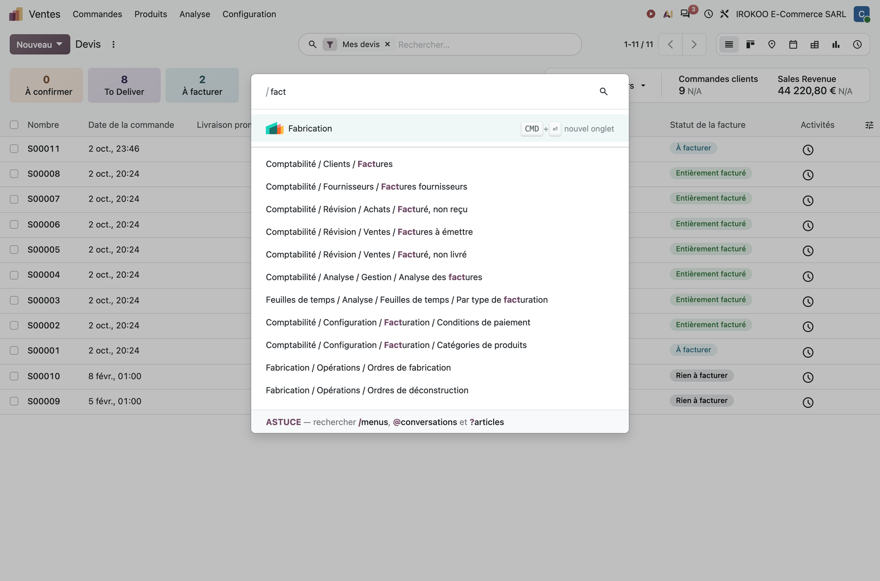Open the conversations icon with badge 3

point(685,14)
